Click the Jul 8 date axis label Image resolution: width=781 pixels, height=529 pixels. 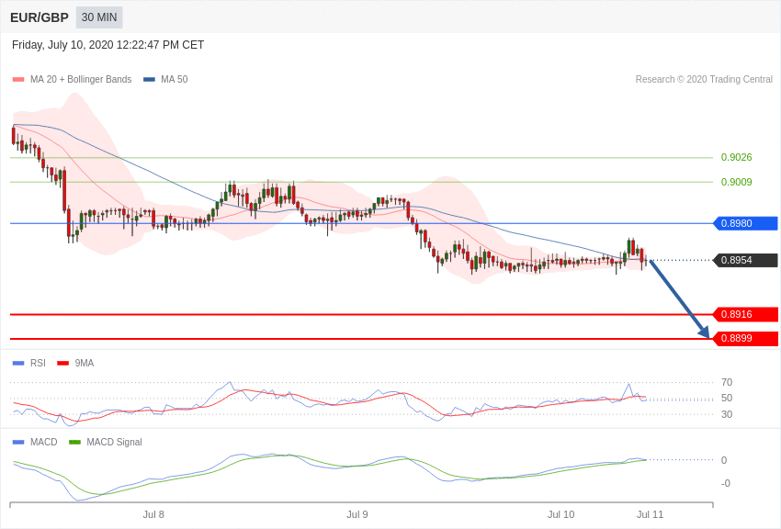click(x=153, y=514)
